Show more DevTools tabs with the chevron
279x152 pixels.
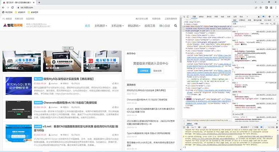coord(247,17)
